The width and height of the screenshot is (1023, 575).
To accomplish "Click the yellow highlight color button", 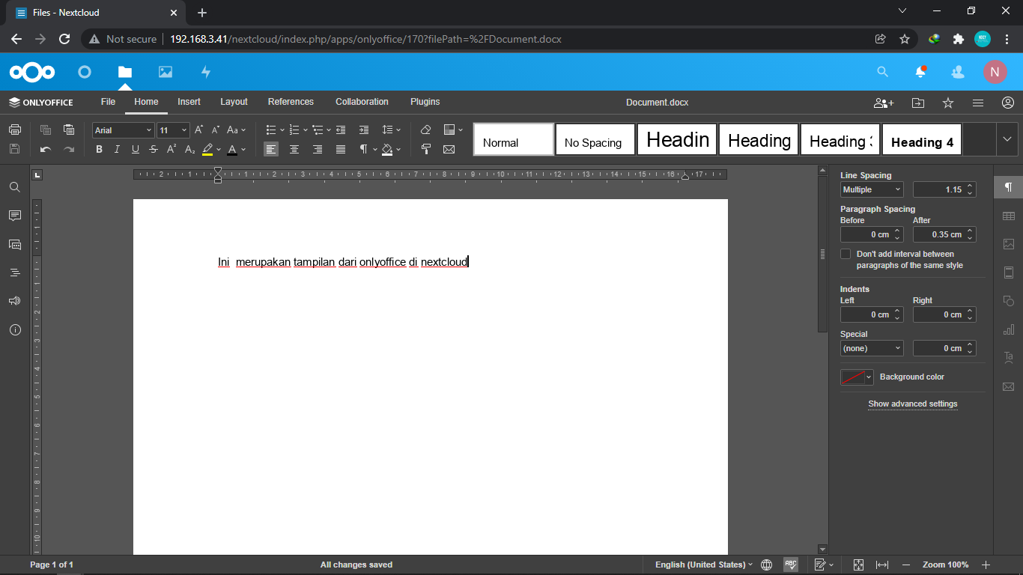I will tap(207, 149).
